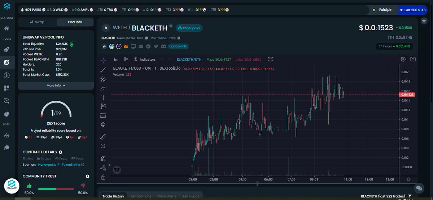This screenshot has width=433, height=200.
Task: Open the My positions tab
Action: pyautogui.click(x=141, y=196)
